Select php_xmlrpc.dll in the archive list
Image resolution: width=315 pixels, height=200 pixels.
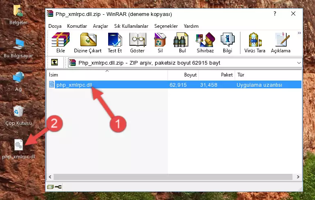(74, 85)
